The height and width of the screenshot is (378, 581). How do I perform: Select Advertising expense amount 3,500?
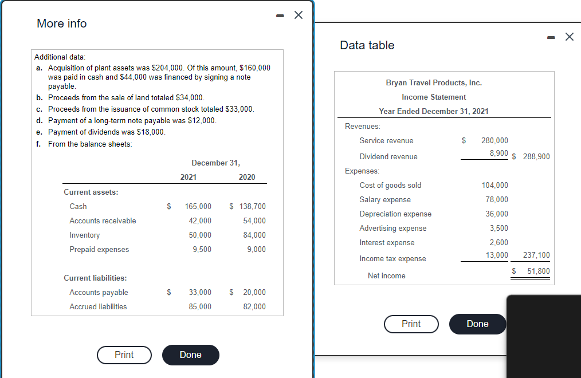coord(498,229)
